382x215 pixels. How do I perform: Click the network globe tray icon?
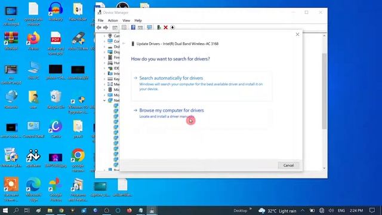click(x=322, y=210)
